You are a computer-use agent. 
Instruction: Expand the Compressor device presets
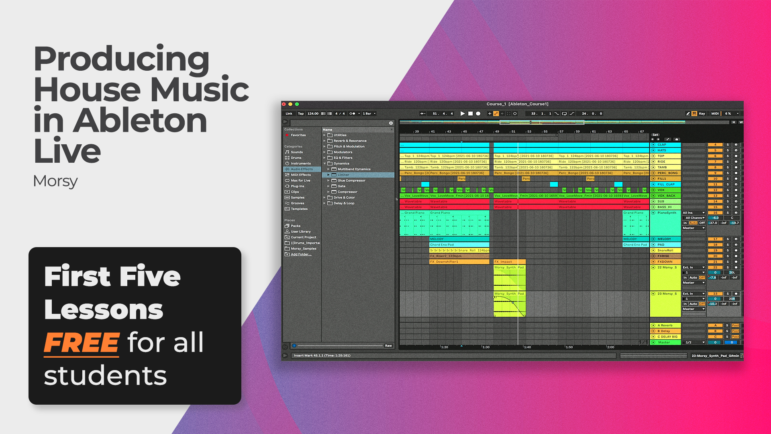click(328, 192)
